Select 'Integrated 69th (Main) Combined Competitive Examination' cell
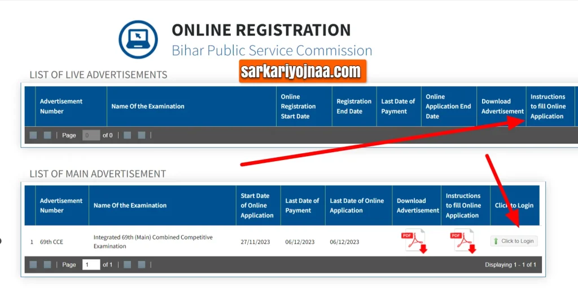 153,242
